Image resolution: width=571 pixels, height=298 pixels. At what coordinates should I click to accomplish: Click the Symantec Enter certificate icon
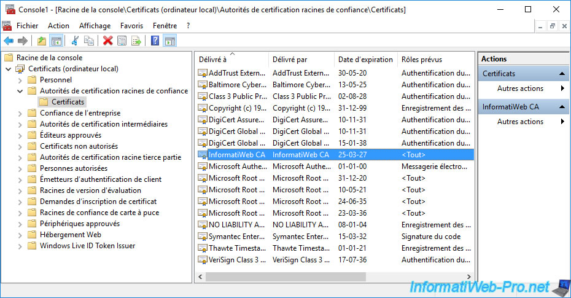tap(203, 237)
